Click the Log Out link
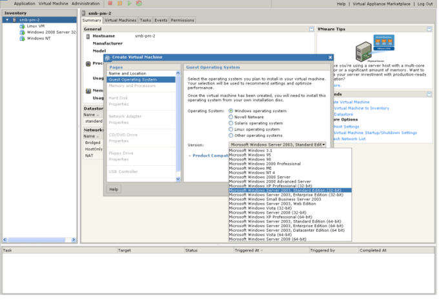The height and width of the screenshot is (300, 439). pyautogui.click(x=425, y=4)
